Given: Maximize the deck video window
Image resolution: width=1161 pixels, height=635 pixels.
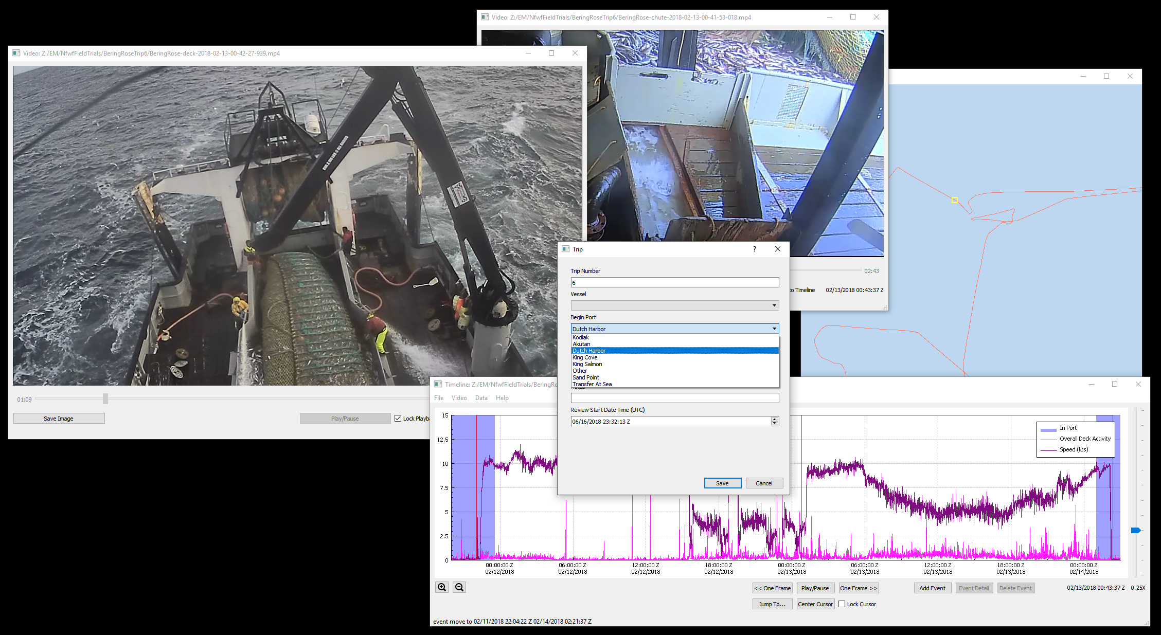Looking at the screenshot, I should pos(551,53).
